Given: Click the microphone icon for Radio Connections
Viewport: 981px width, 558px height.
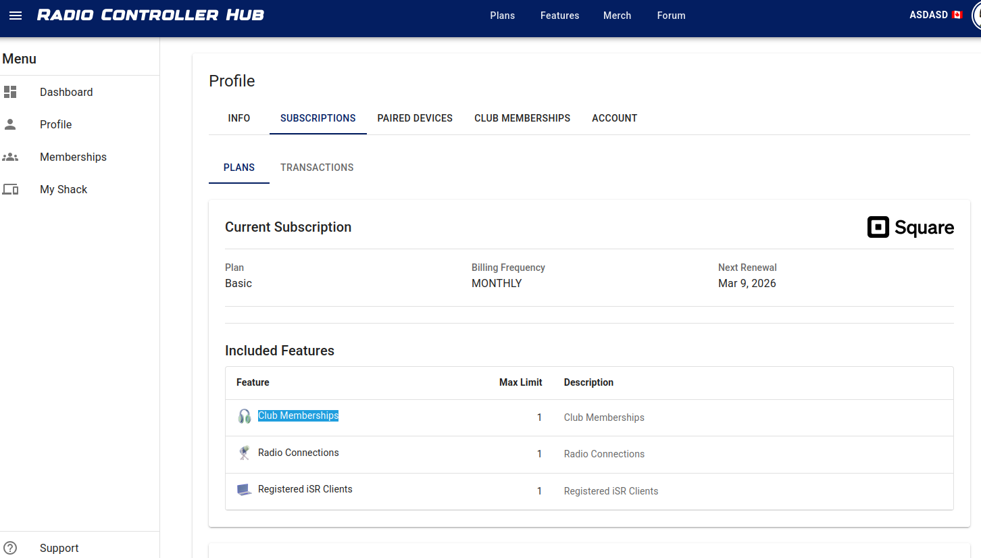Looking at the screenshot, I should (245, 453).
